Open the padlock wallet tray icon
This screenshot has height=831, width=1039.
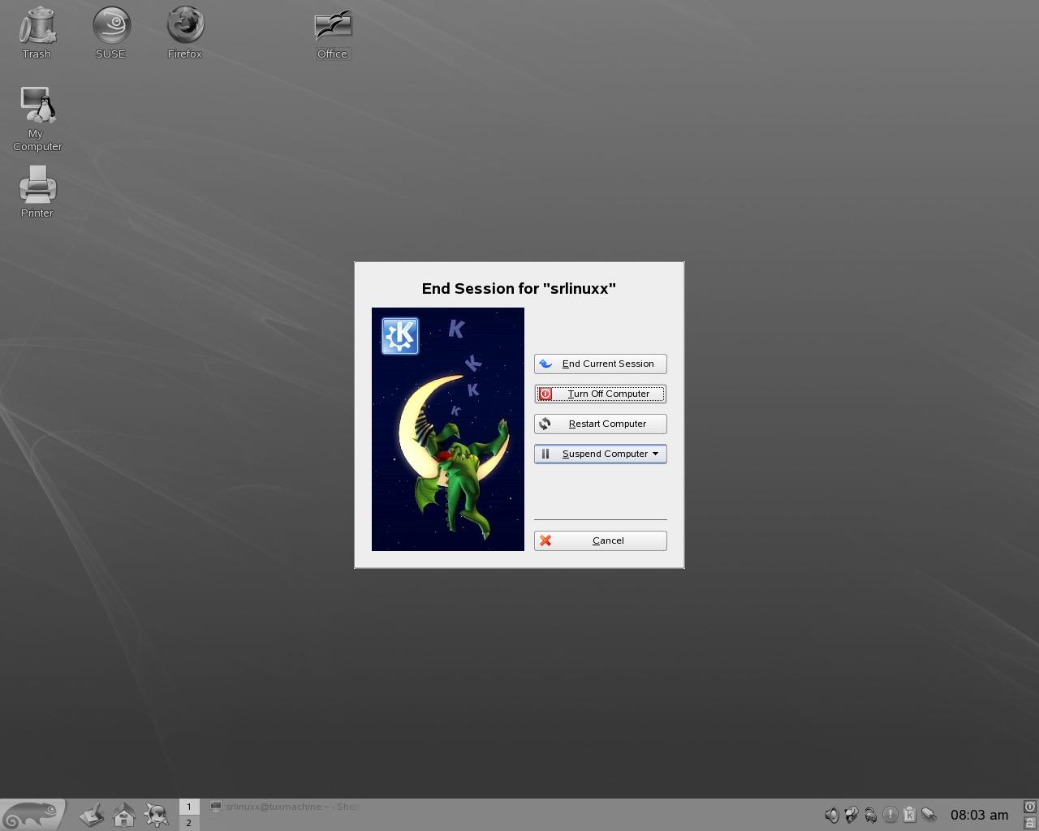871,815
